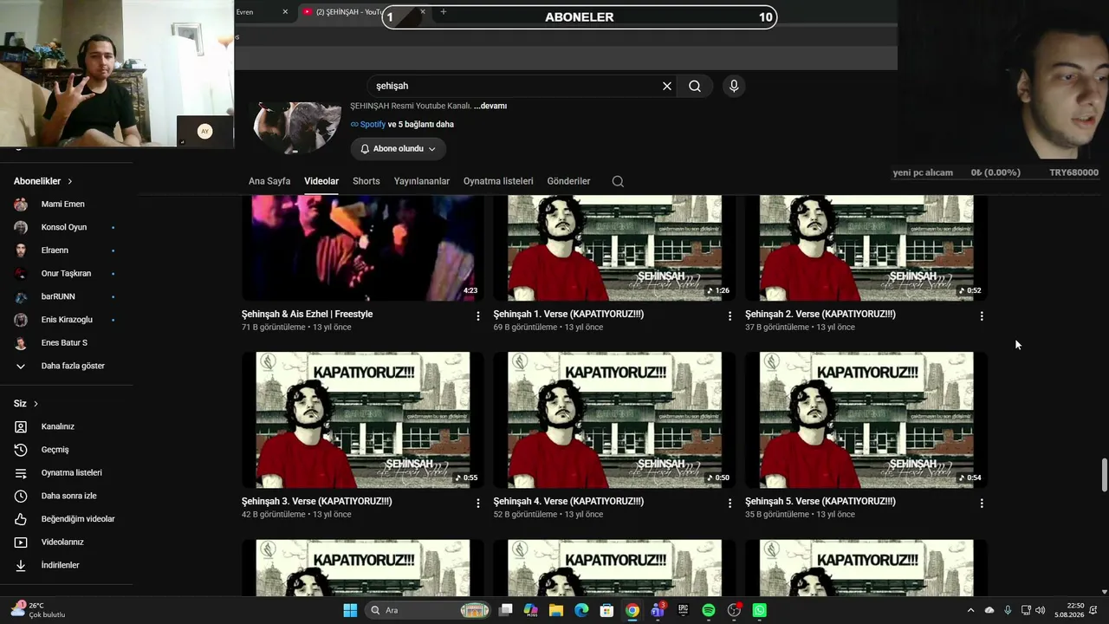Play the Şehinşah 4. Verse thumbnail
1109x624 pixels.
tap(614, 419)
